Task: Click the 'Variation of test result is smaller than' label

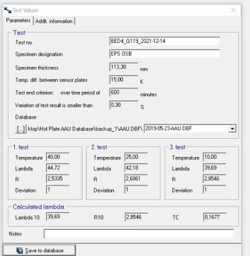Action: click(x=54, y=106)
